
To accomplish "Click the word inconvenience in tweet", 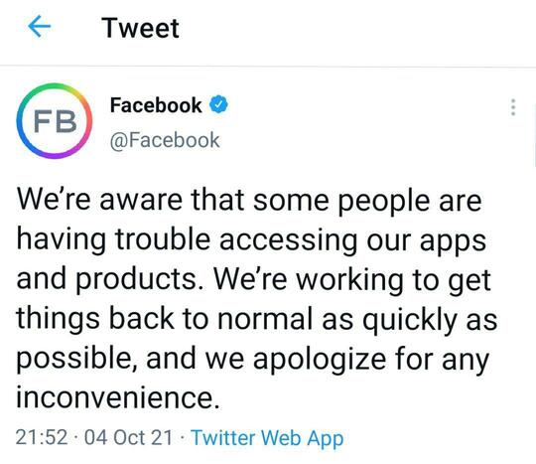I will click(x=117, y=397).
